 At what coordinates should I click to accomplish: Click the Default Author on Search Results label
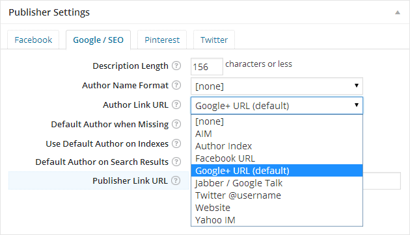click(x=102, y=162)
